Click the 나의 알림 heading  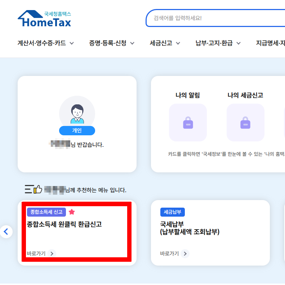tap(188, 95)
